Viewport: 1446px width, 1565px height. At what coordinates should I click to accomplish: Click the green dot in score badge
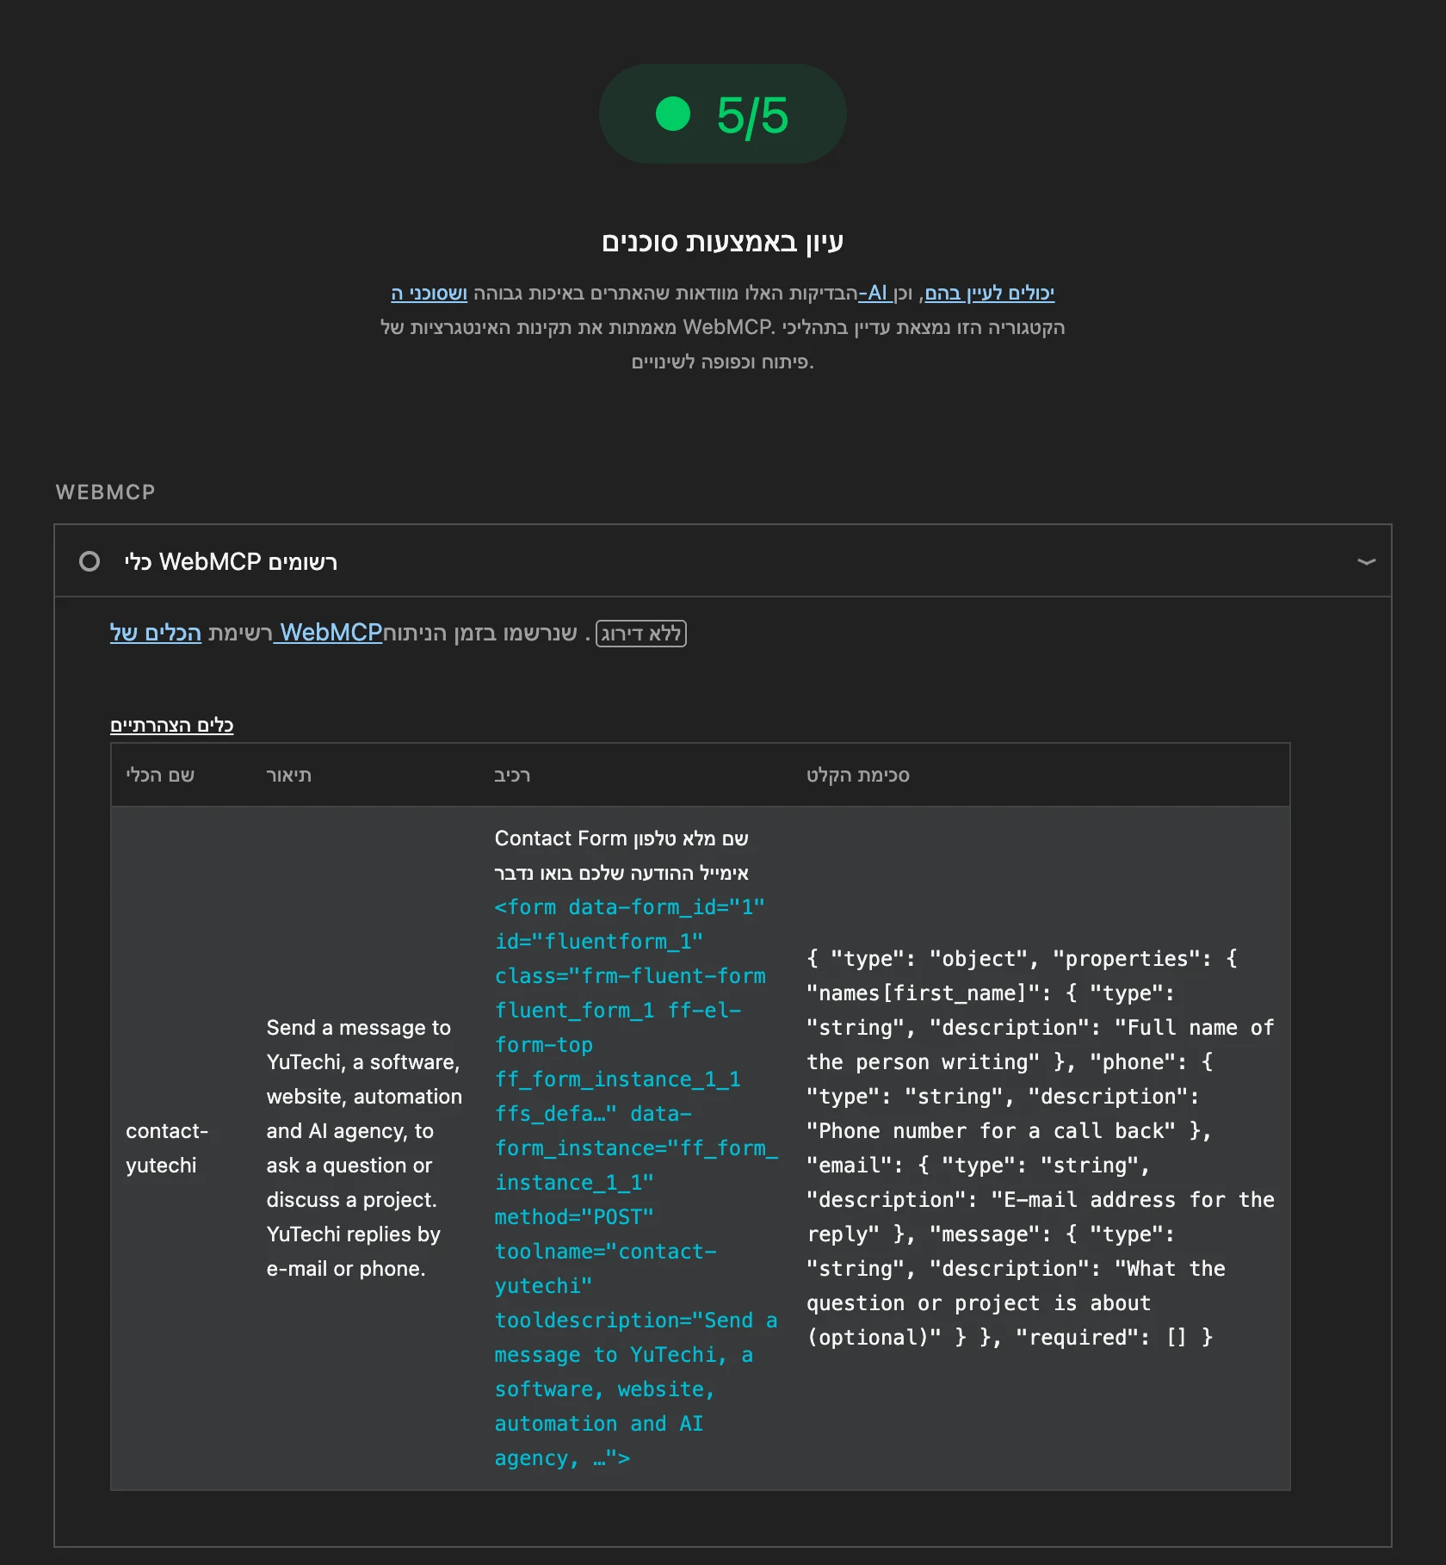point(673,114)
